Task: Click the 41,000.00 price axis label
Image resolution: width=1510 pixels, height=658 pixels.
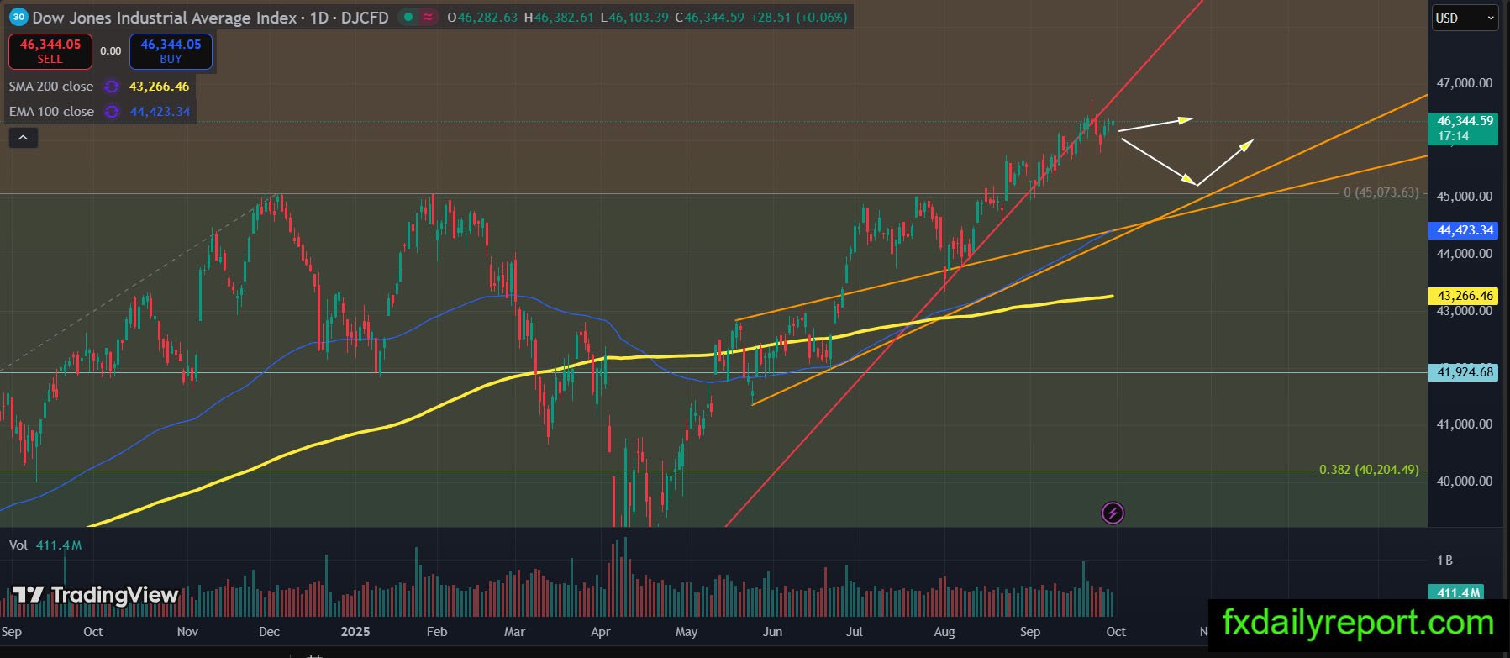Action: [1465, 424]
